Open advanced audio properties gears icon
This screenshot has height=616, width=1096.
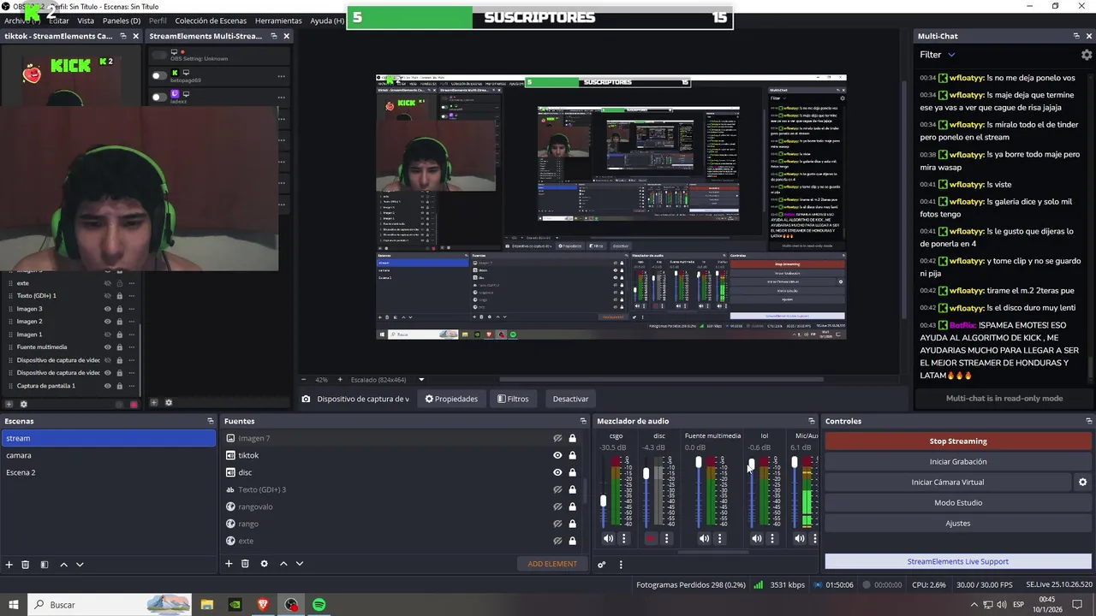[602, 565]
